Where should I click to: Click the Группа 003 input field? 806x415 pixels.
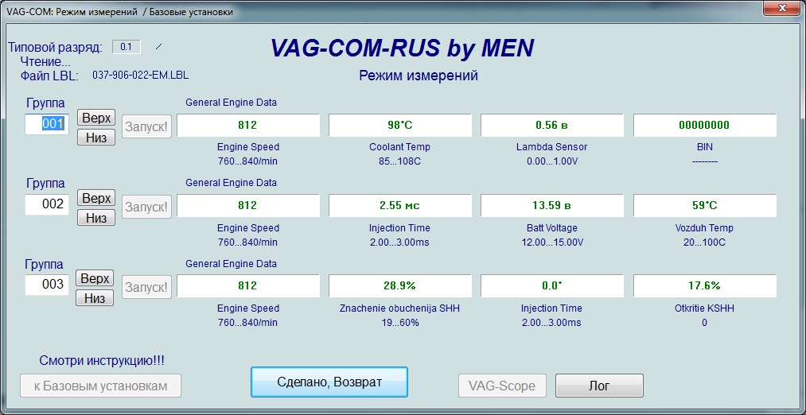[x=47, y=285]
